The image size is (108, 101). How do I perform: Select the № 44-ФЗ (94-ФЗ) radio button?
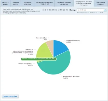point(43,10)
